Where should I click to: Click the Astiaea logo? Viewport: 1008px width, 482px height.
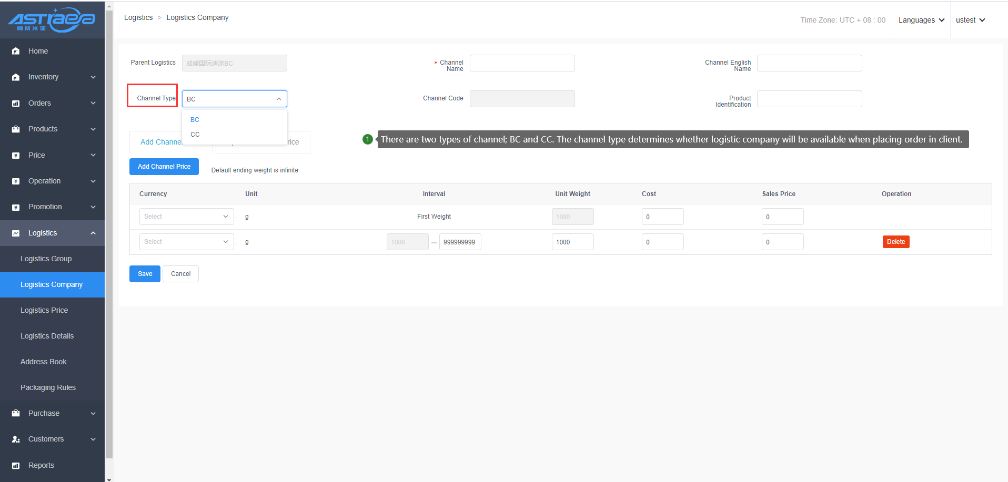click(x=52, y=20)
